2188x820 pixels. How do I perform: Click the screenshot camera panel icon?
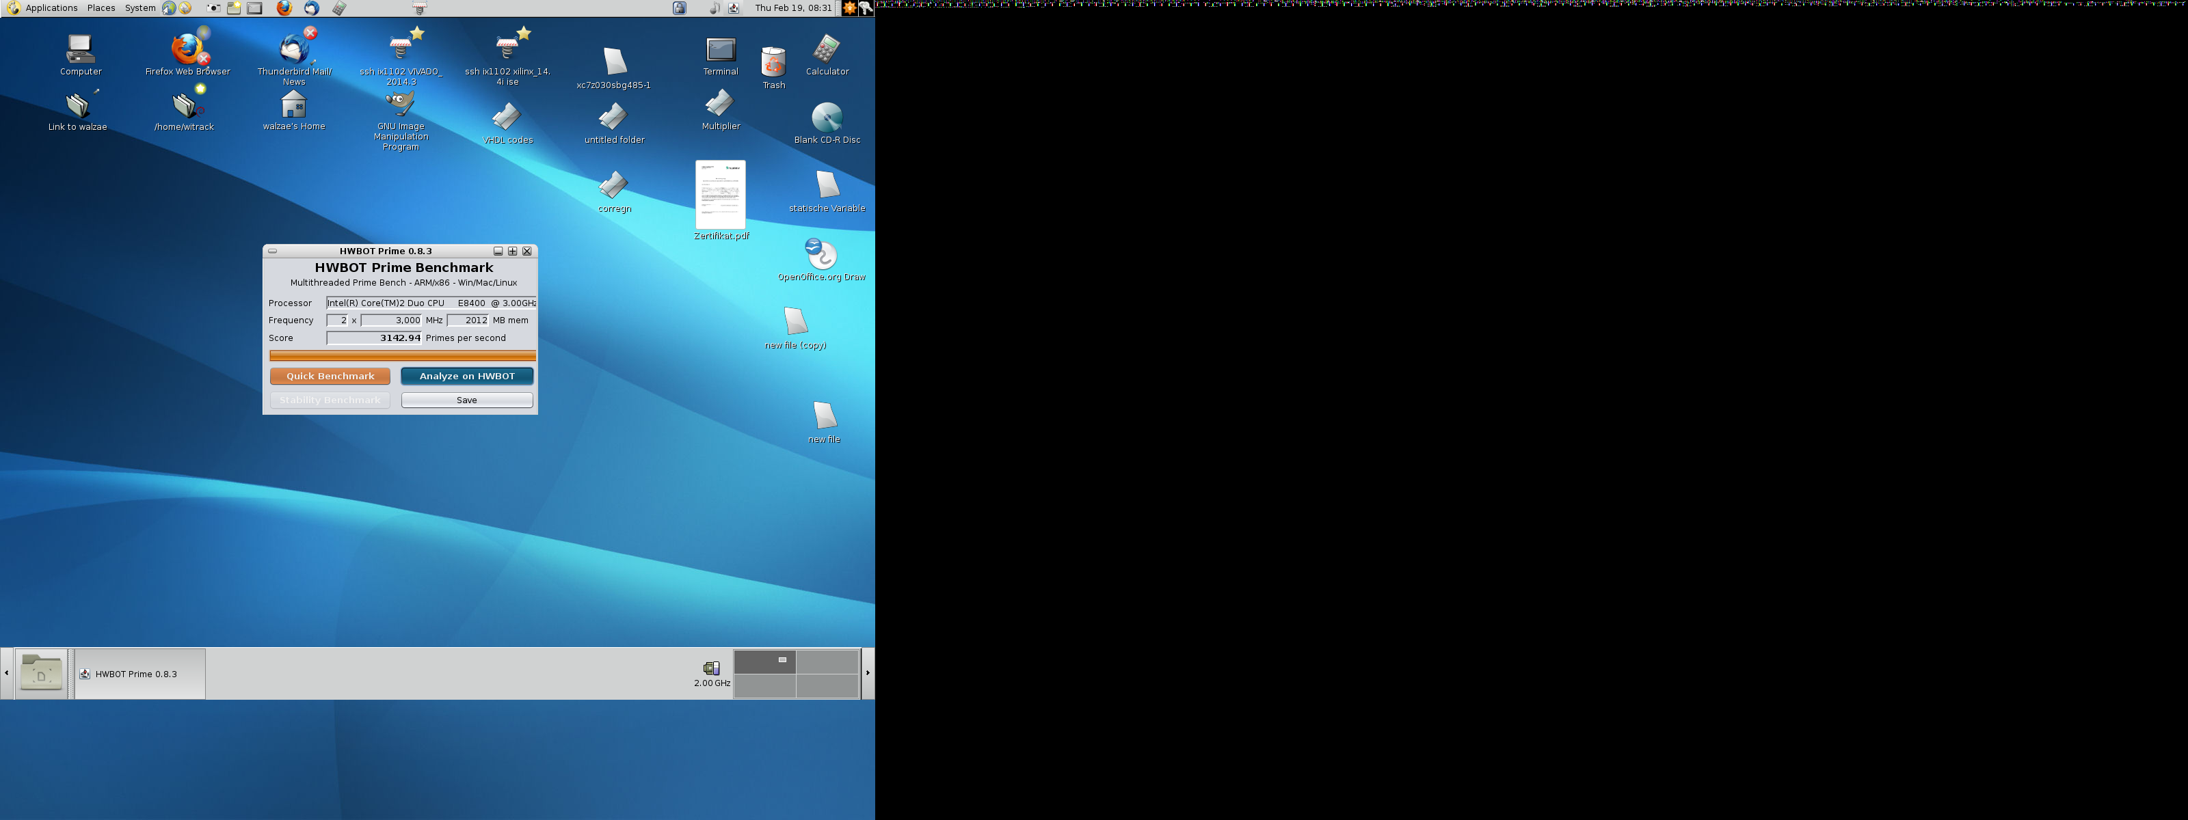point(213,8)
